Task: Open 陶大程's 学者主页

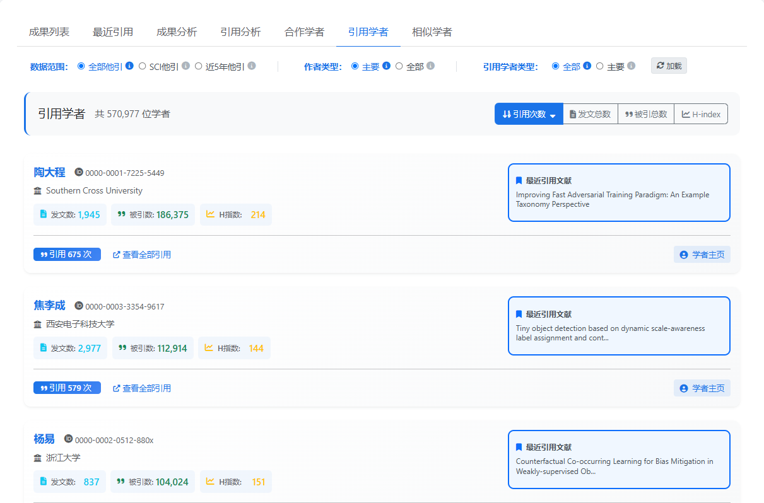Action: (702, 254)
